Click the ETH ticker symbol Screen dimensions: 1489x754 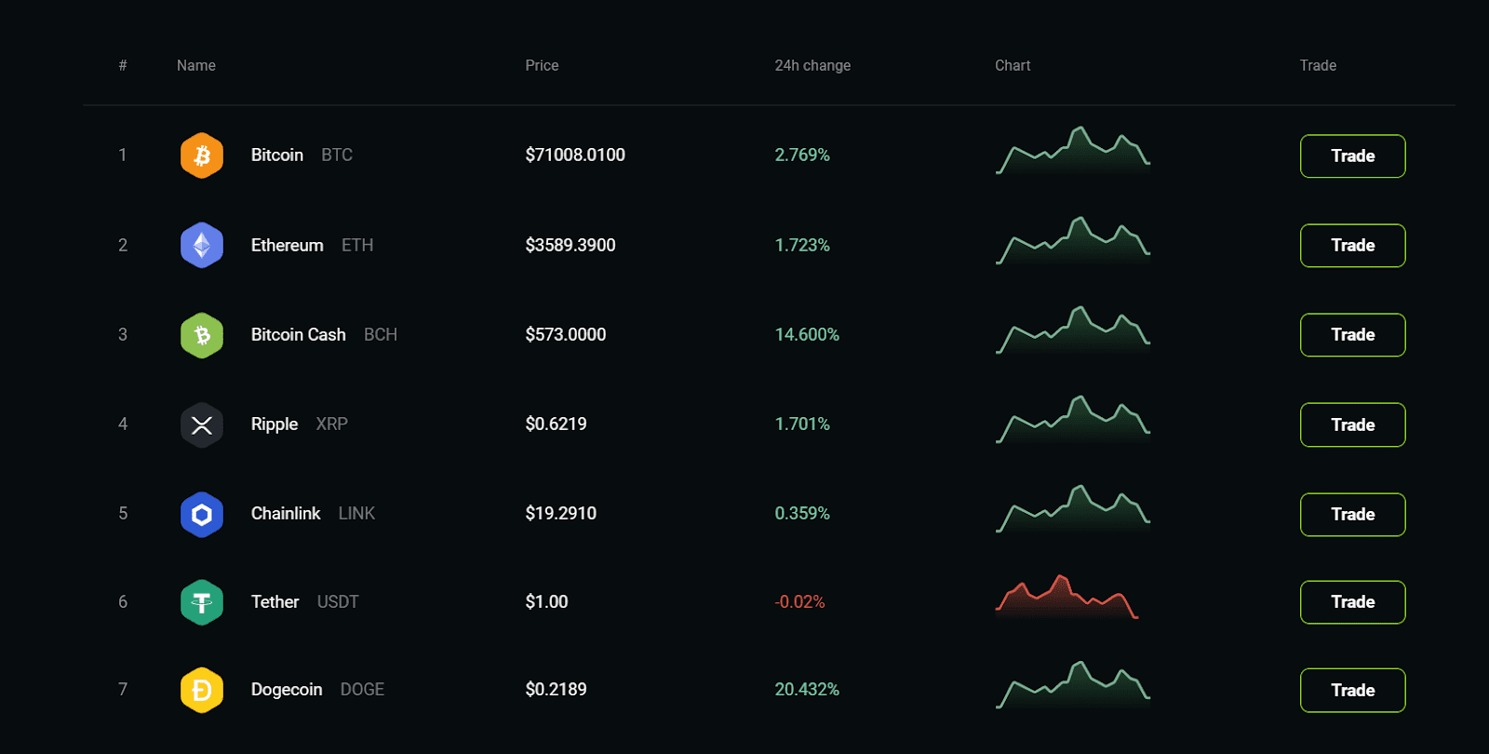pyautogui.click(x=357, y=245)
